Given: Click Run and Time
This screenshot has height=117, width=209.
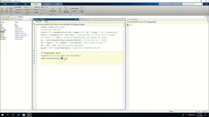Looking at the screenshot, I should point(82,10).
